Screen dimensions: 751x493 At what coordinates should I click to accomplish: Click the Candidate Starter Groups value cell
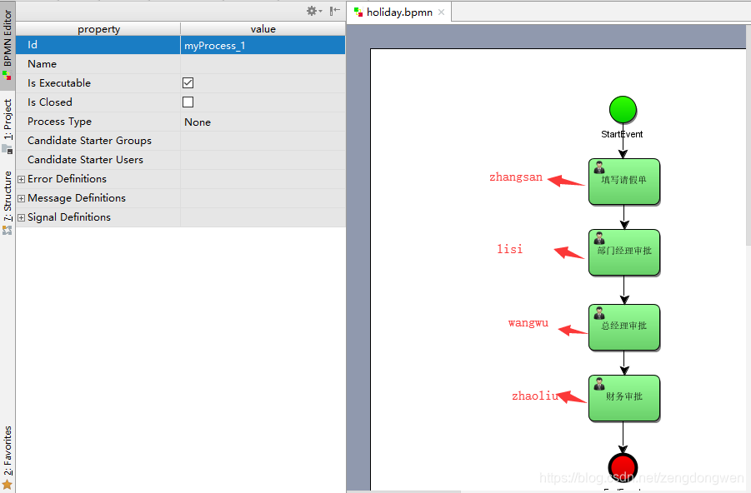263,141
